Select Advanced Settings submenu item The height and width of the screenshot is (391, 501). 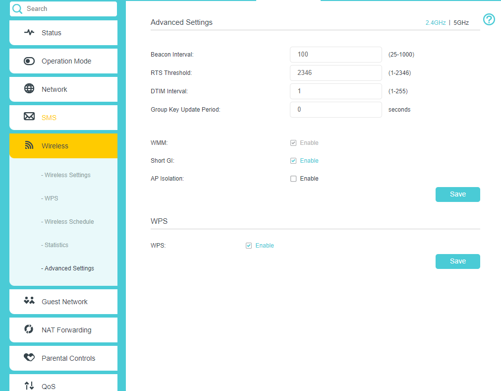[67, 268]
